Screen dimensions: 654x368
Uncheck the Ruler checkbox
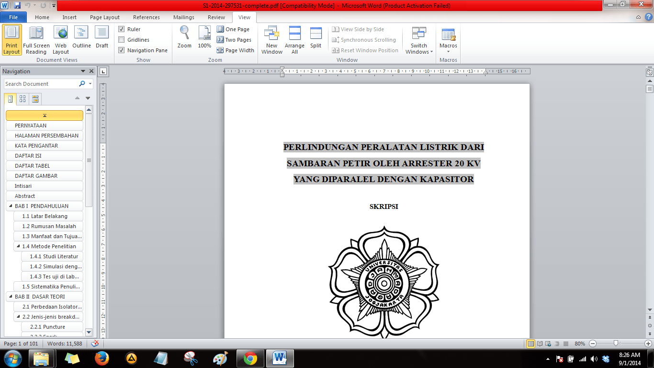[122, 29]
